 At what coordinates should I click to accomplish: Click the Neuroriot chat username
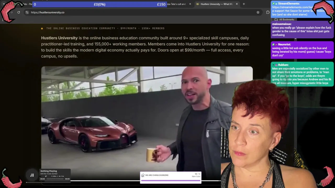pyautogui.click(x=284, y=44)
